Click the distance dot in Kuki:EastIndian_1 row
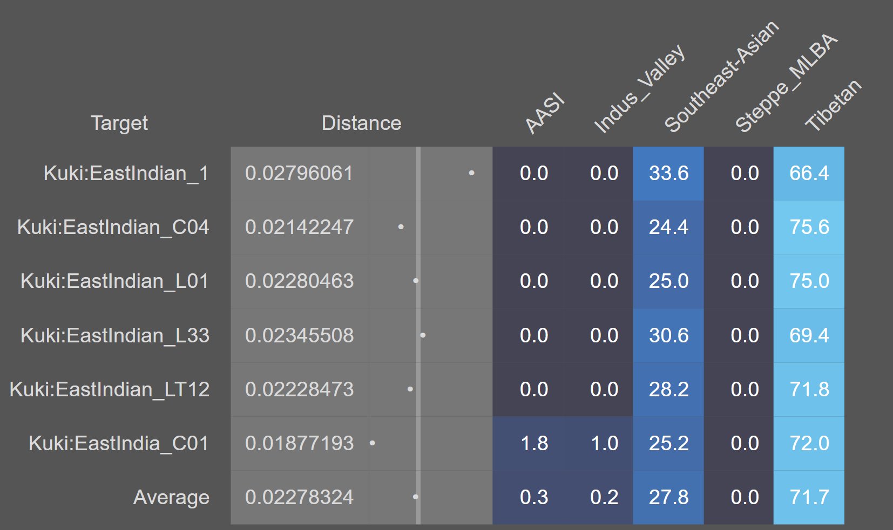 tap(472, 173)
